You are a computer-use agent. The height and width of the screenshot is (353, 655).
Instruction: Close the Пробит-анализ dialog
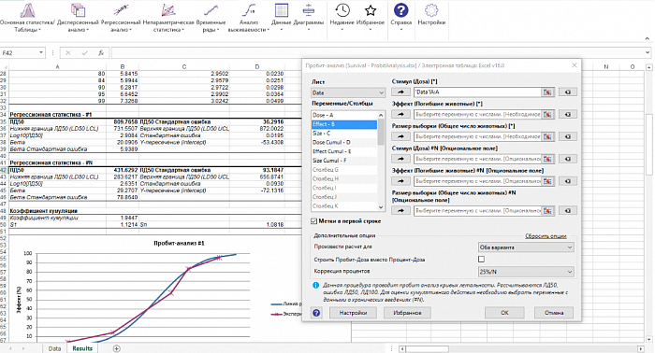click(x=575, y=65)
